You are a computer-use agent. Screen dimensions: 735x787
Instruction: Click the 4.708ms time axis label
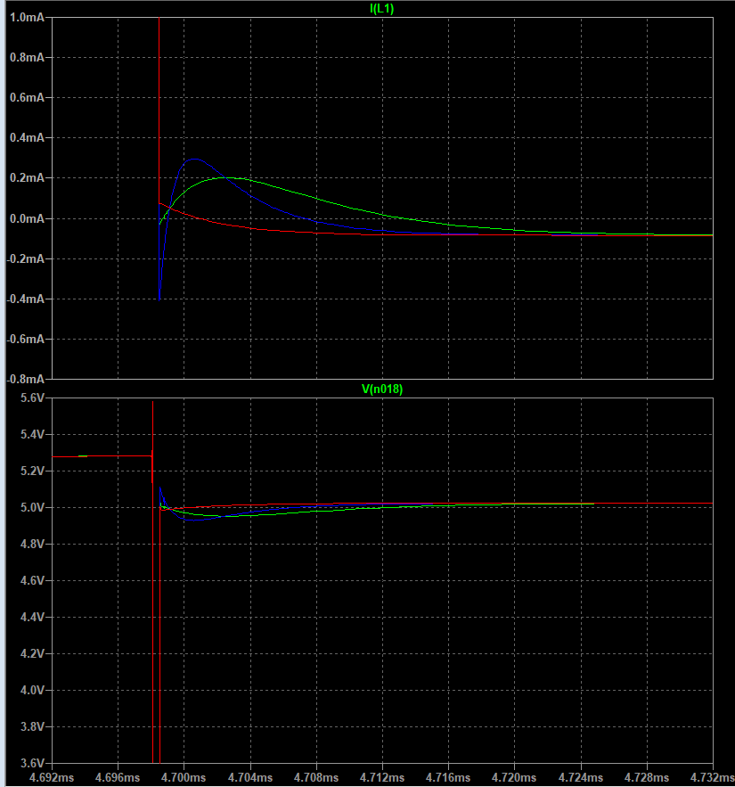(x=316, y=777)
